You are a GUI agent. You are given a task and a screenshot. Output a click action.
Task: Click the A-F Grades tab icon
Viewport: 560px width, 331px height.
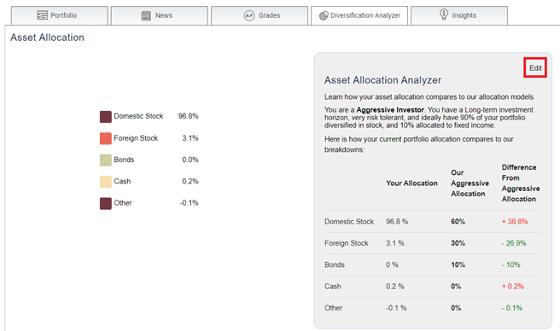249,15
